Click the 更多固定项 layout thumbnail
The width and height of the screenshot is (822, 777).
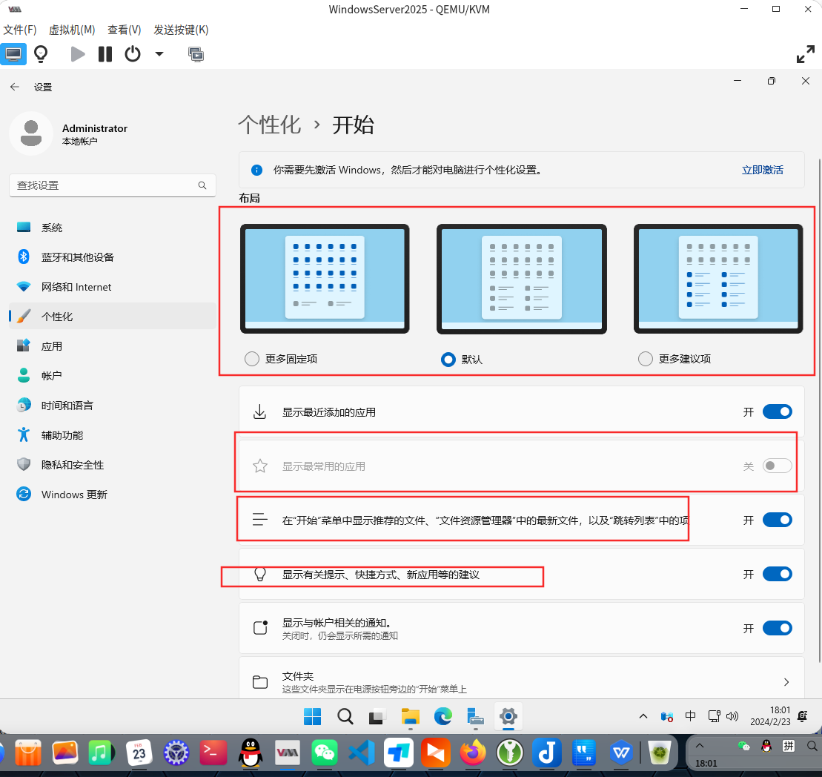point(325,278)
